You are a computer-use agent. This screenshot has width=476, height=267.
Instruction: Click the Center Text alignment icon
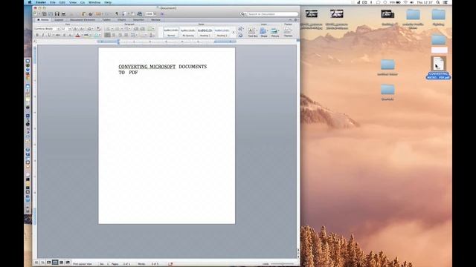(x=114, y=35)
